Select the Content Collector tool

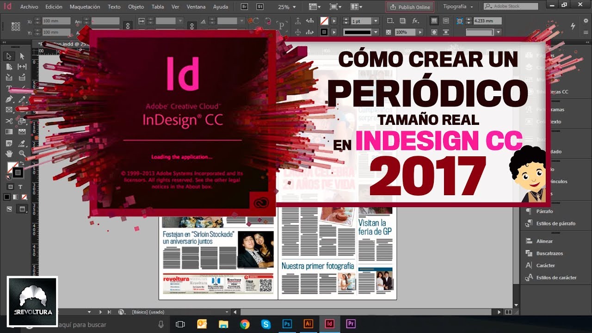pyautogui.click(x=9, y=77)
